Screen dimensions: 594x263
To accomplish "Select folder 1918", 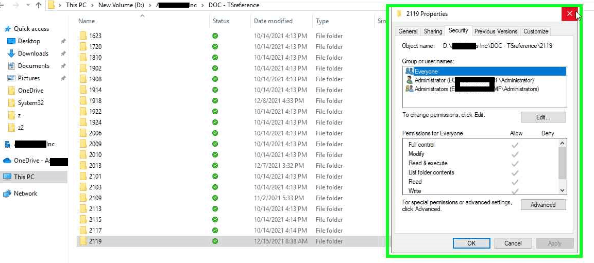I will [x=95, y=101].
